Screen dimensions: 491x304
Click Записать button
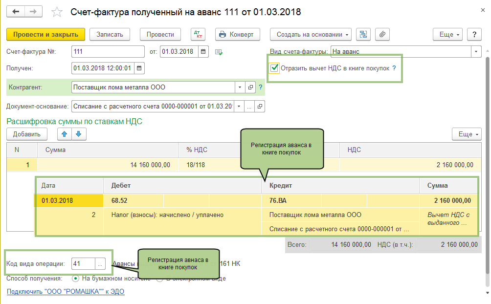(110, 34)
